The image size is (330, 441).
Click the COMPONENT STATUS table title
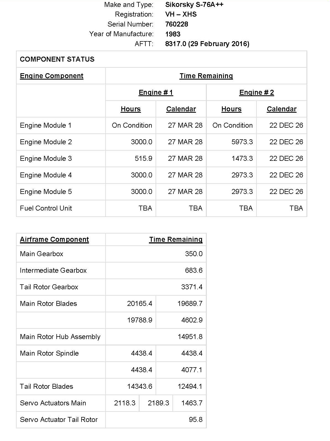click(57, 59)
